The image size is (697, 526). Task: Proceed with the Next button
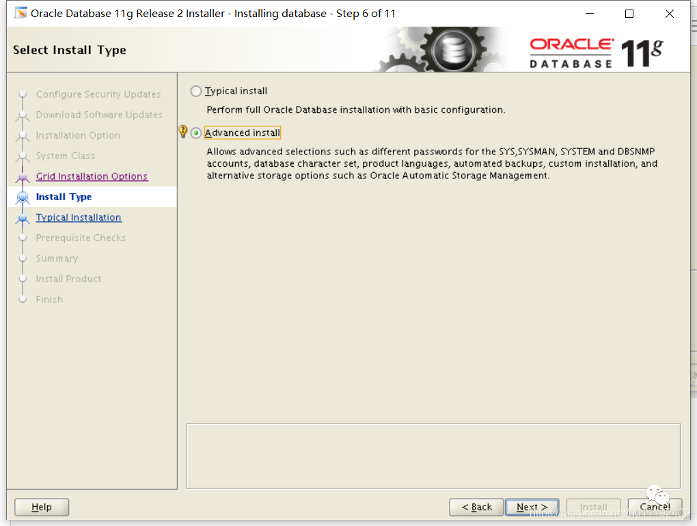click(x=532, y=507)
